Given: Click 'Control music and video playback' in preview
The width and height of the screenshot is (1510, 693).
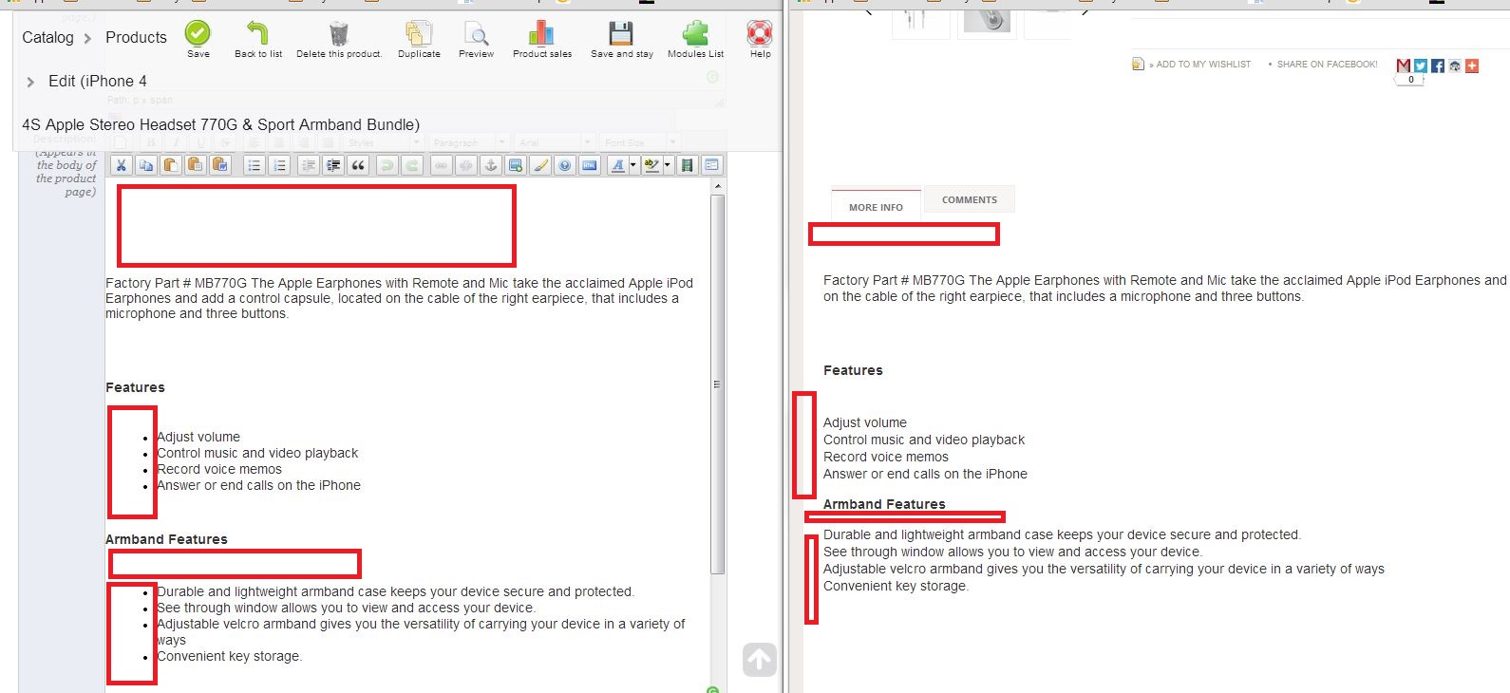Looking at the screenshot, I should pyautogui.click(x=924, y=440).
